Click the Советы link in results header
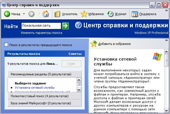Viewport: 170px width, 114px height. pos(75,54)
